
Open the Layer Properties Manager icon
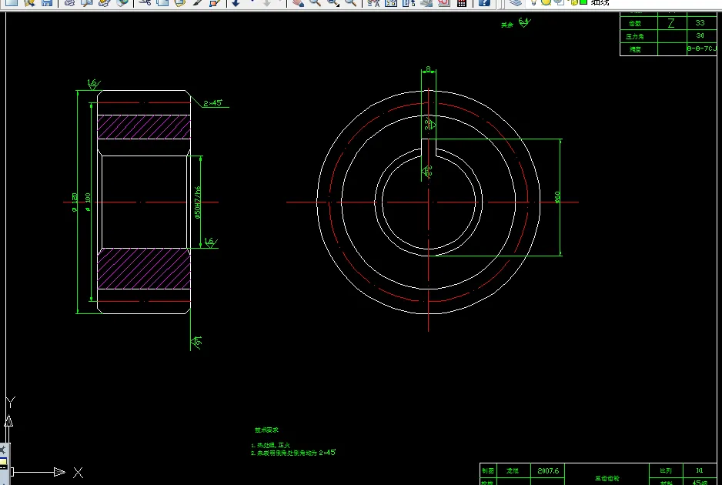click(516, 2)
